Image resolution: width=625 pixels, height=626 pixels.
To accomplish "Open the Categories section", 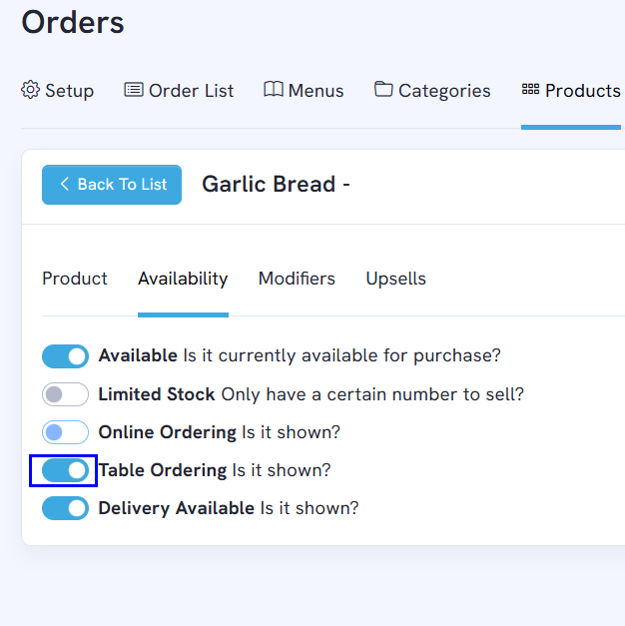I will (444, 91).
